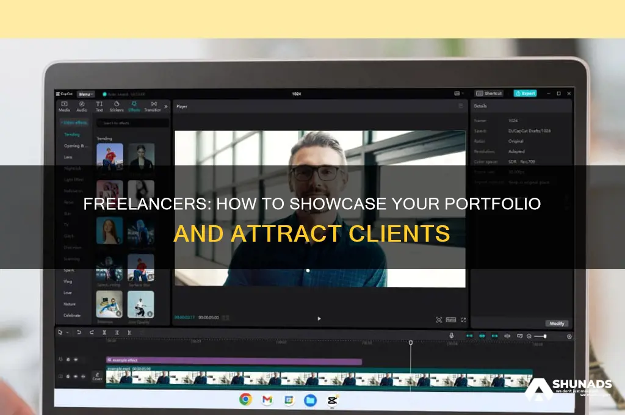Redo the last edit
This screenshot has height=415, width=625.
click(92, 332)
